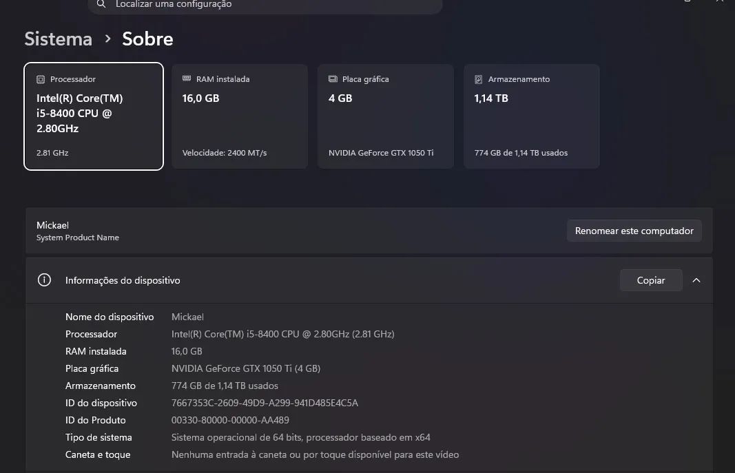Viewport: 735px width, 473px height.
Task: Click the Armazenamento disk icon
Action: click(479, 80)
